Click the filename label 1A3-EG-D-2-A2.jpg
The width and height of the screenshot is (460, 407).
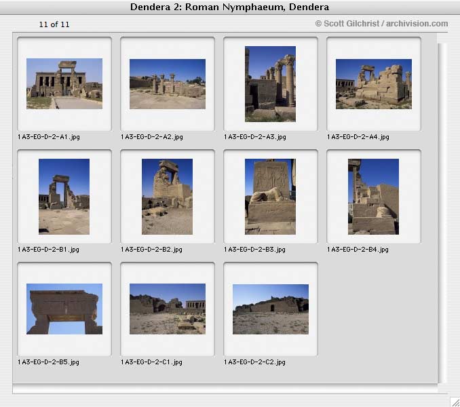tap(152, 137)
